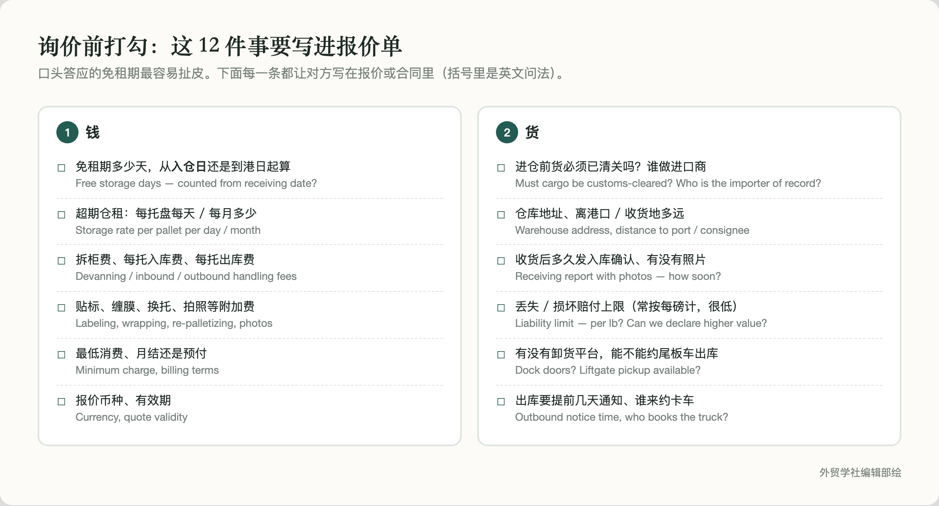Tick the 贴标、缠膜、换托 checkbox
939x506 pixels.
tap(61, 308)
